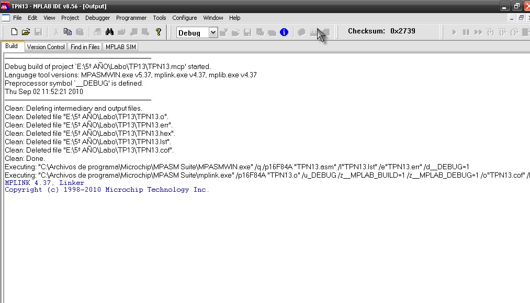530x303 pixels.
Task: Click the 'Deleting intermediary and output files' line
Action: (73, 108)
